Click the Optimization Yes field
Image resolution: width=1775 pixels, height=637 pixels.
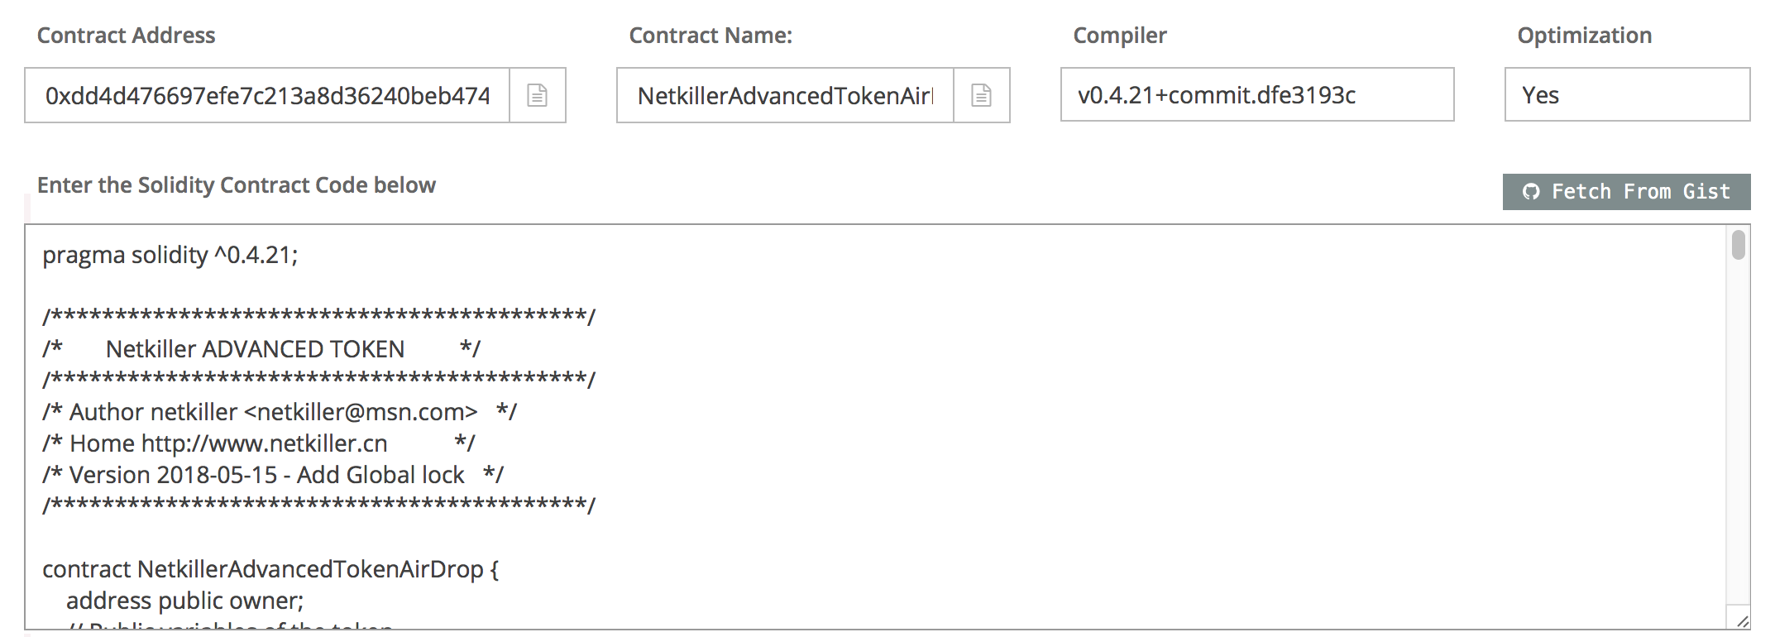(x=1627, y=95)
